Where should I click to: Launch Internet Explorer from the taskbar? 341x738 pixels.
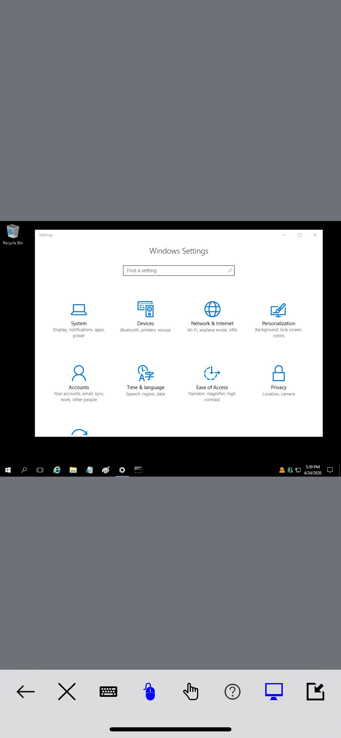tap(57, 470)
